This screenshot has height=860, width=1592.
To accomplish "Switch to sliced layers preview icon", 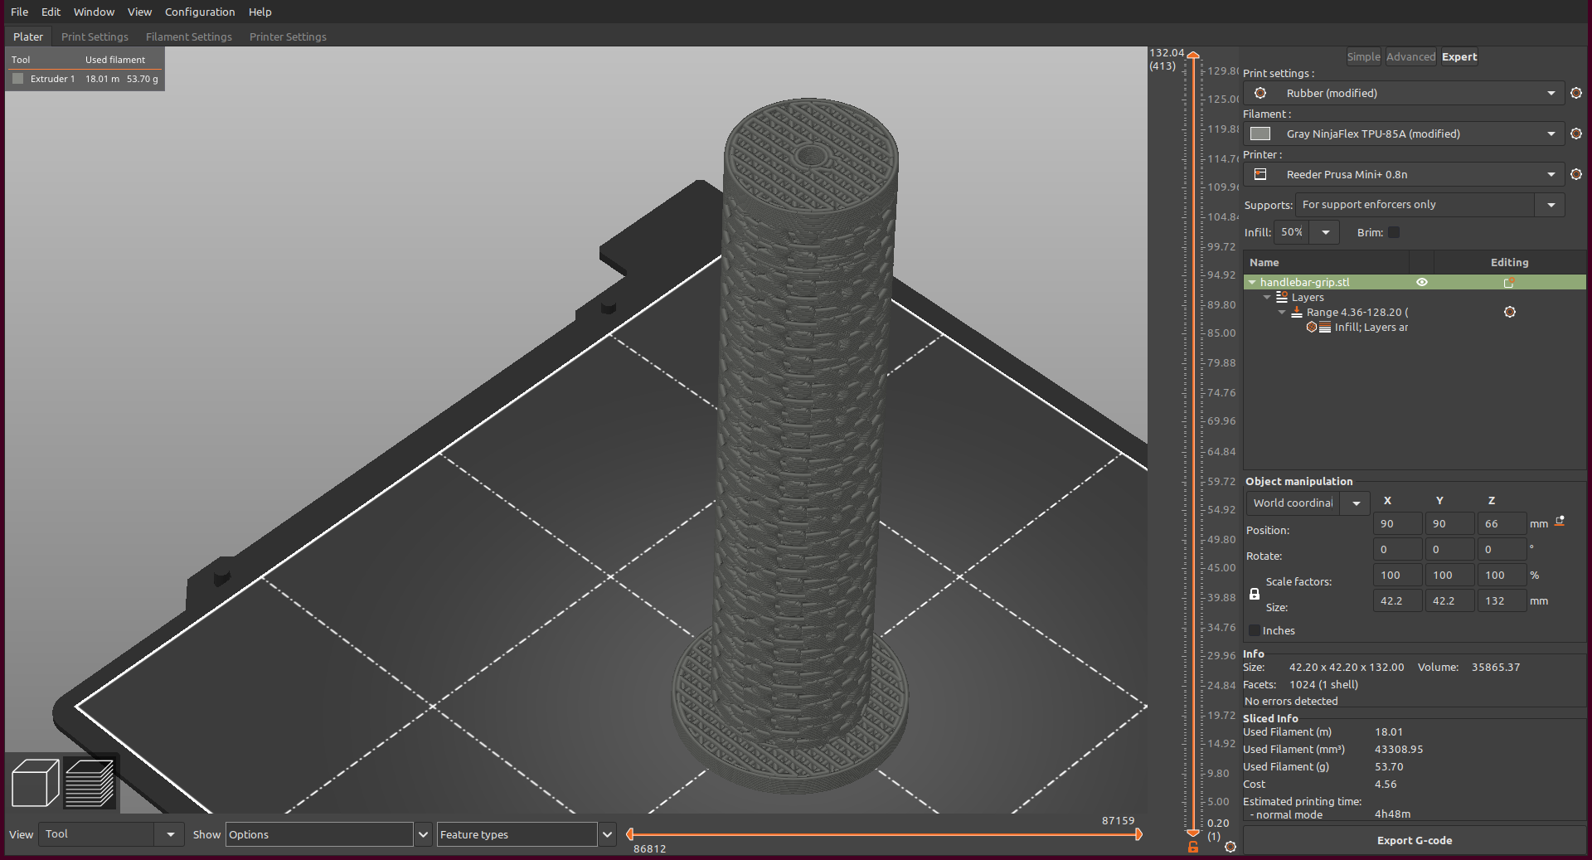I will click(x=90, y=783).
